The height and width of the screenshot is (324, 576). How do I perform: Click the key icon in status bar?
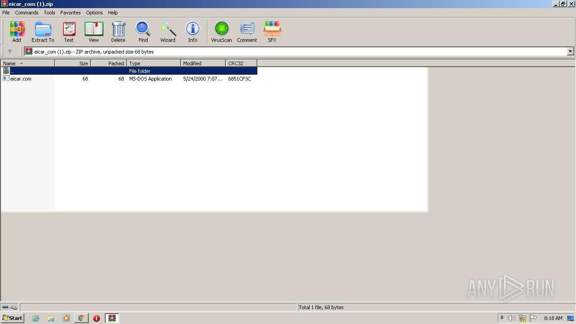pos(14,307)
